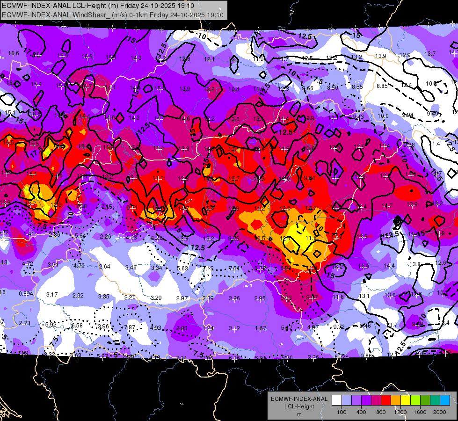The height and width of the screenshot is (421, 458).
Task: Click the grid value '1.67'
Action: (261, 328)
